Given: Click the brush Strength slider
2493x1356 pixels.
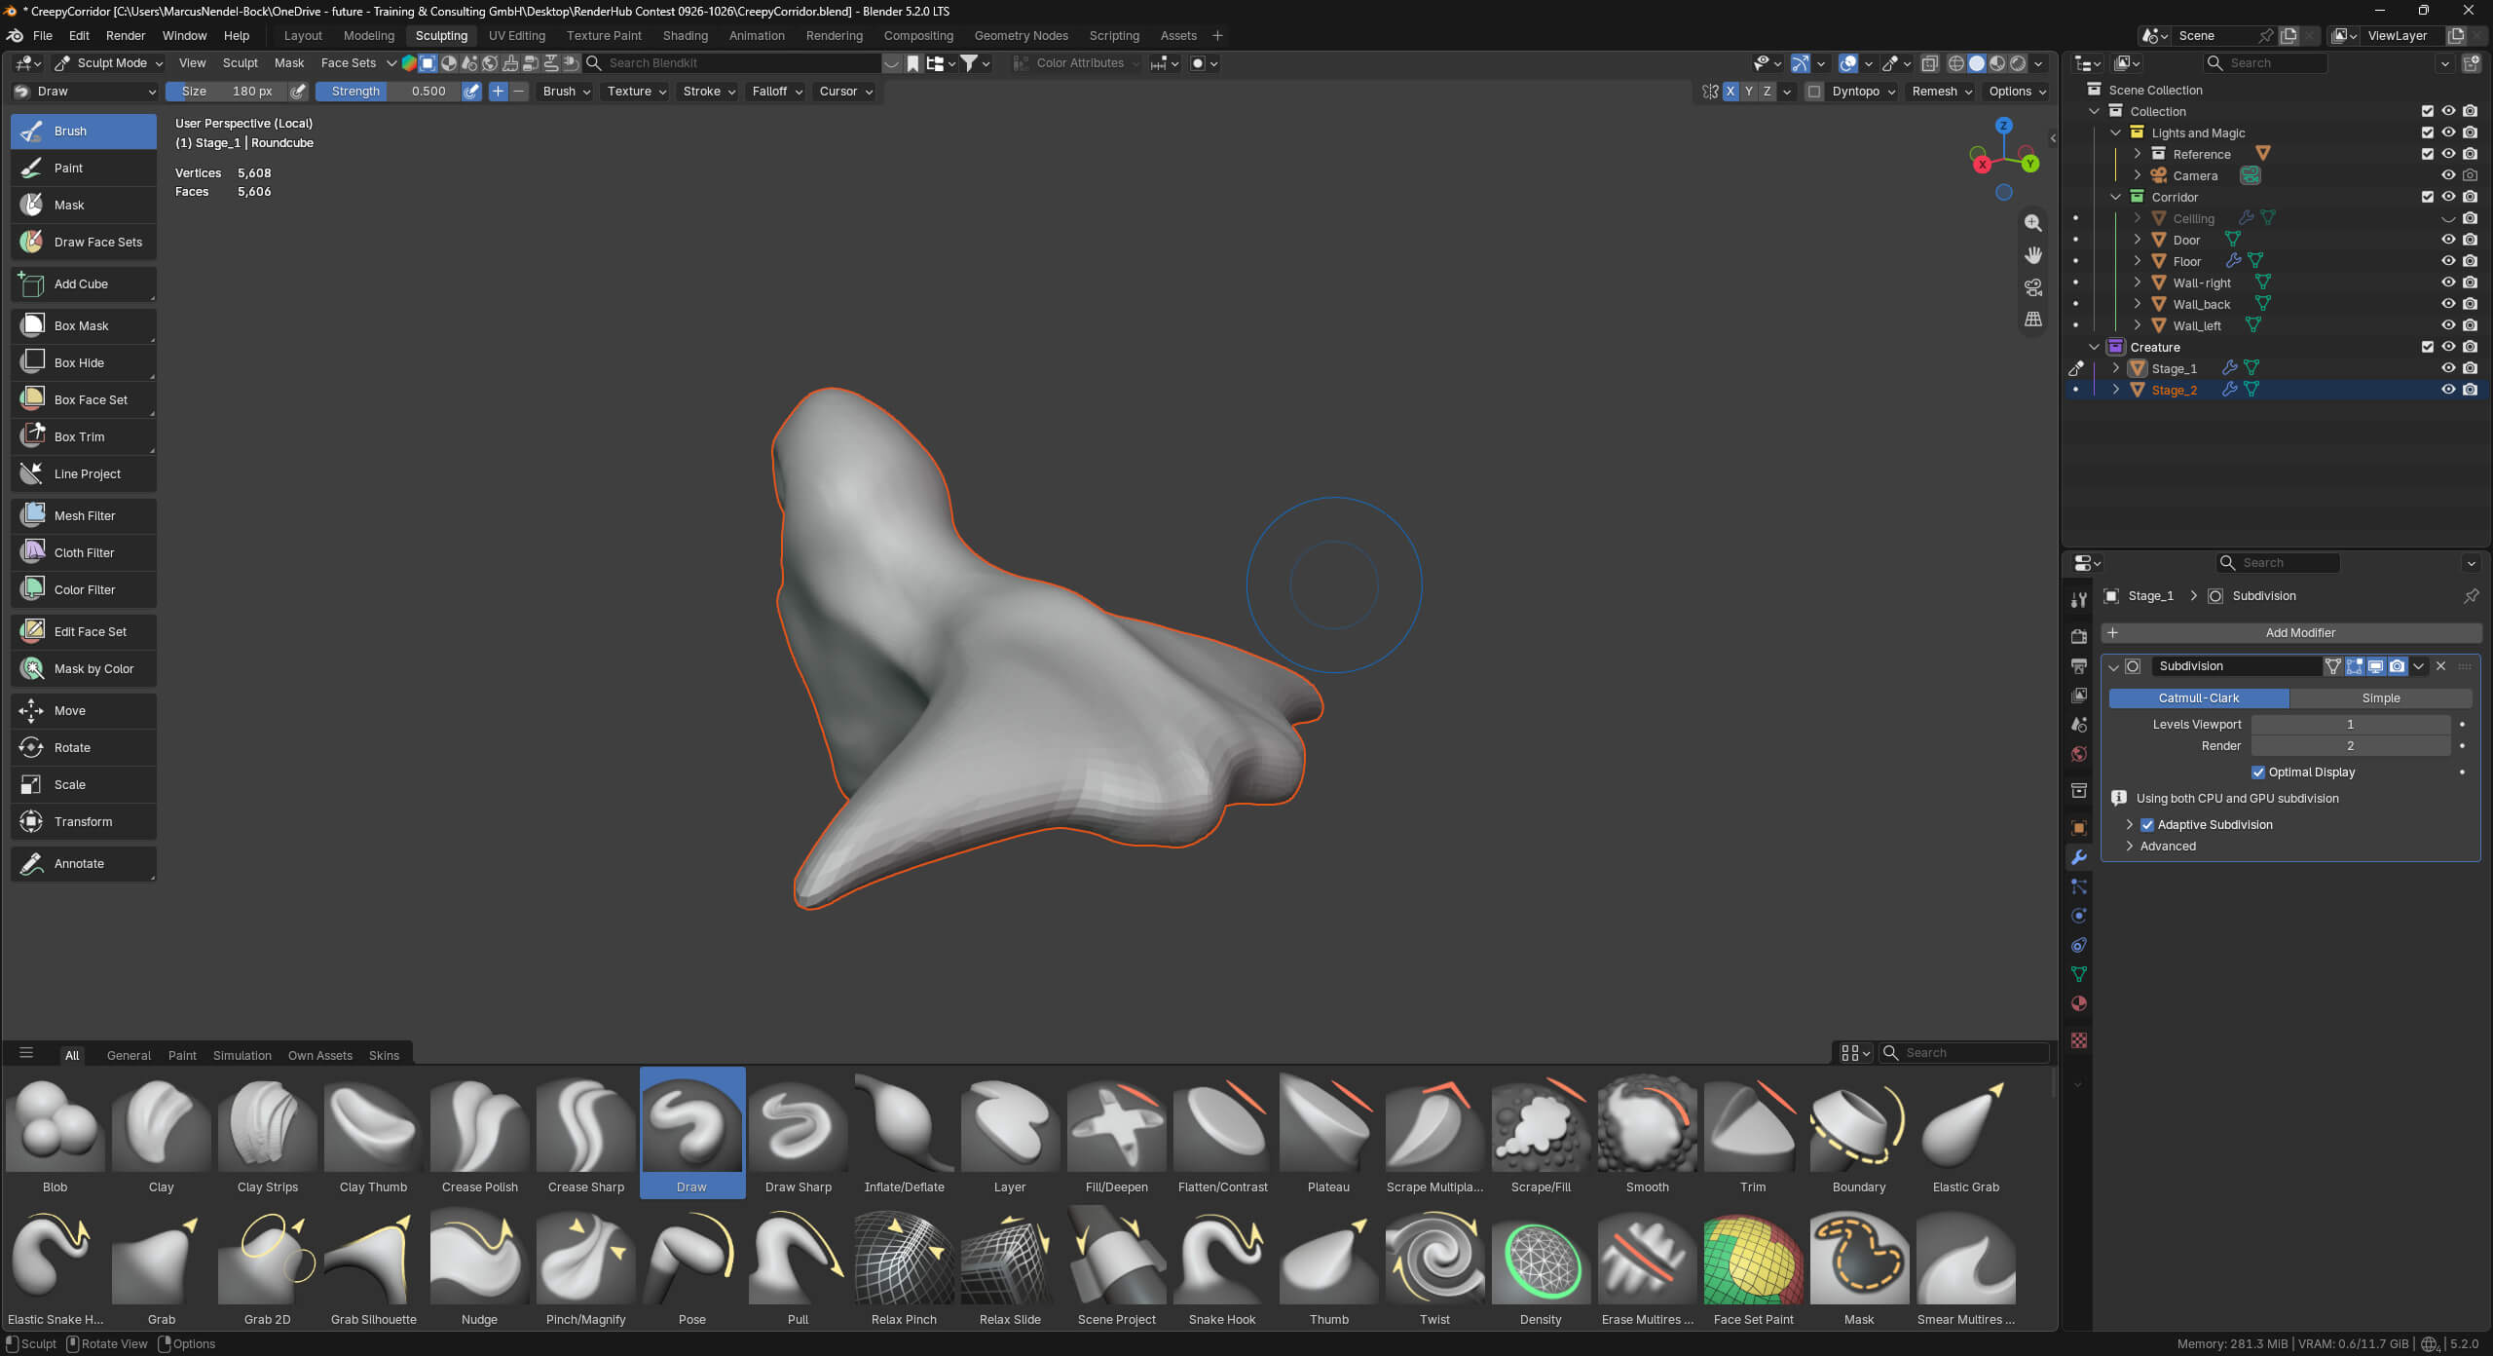Looking at the screenshot, I should point(388,91).
